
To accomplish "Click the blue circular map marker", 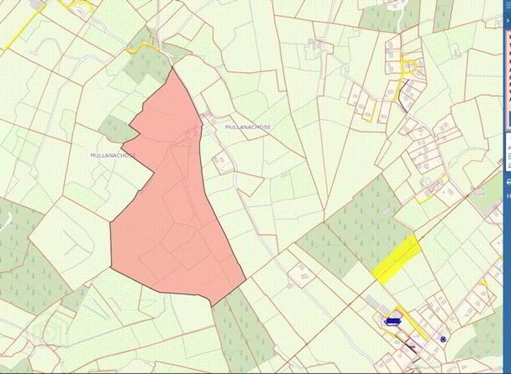I will coord(443,339).
